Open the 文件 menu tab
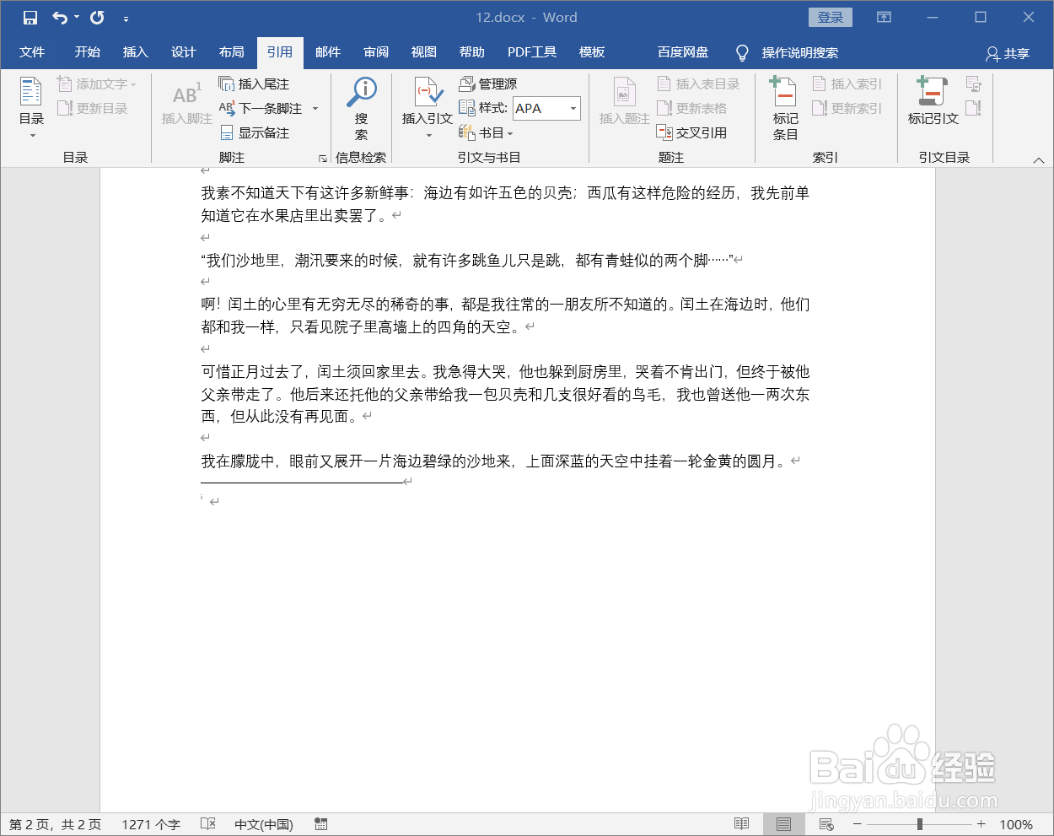Screen dimensions: 1054x836 32,52
